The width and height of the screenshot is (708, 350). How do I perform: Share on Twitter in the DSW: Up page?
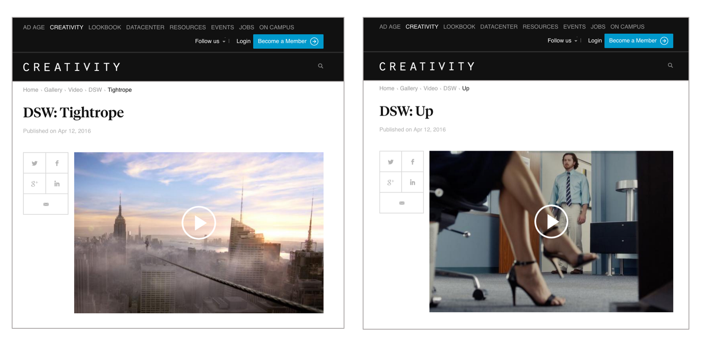(391, 162)
